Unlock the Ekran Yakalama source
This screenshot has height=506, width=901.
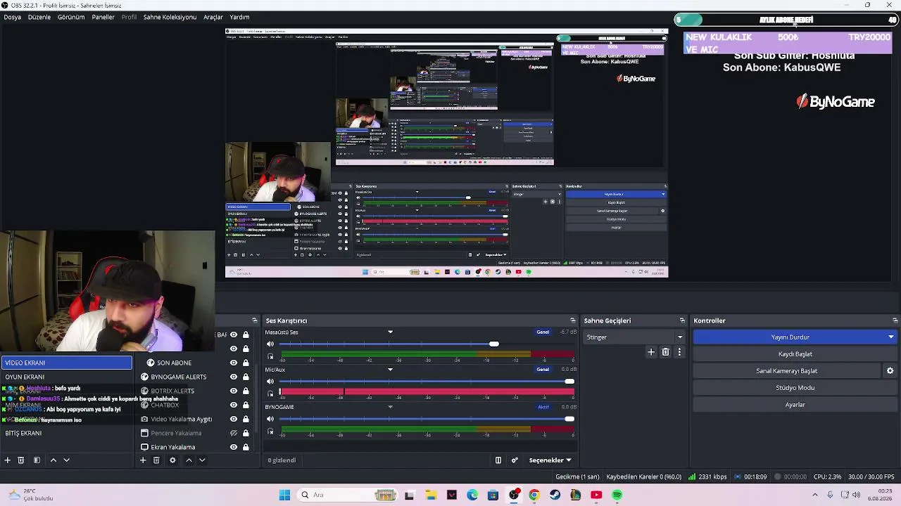point(246,447)
